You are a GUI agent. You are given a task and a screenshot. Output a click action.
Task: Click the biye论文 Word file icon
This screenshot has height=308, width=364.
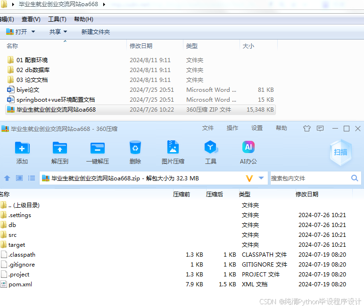click(11, 90)
